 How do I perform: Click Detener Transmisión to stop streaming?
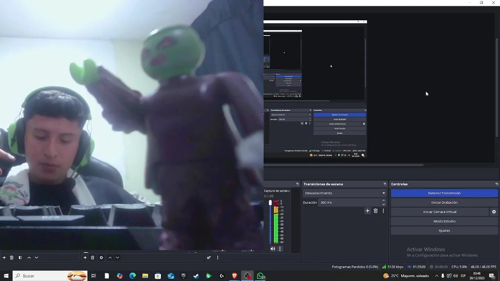point(445,193)
